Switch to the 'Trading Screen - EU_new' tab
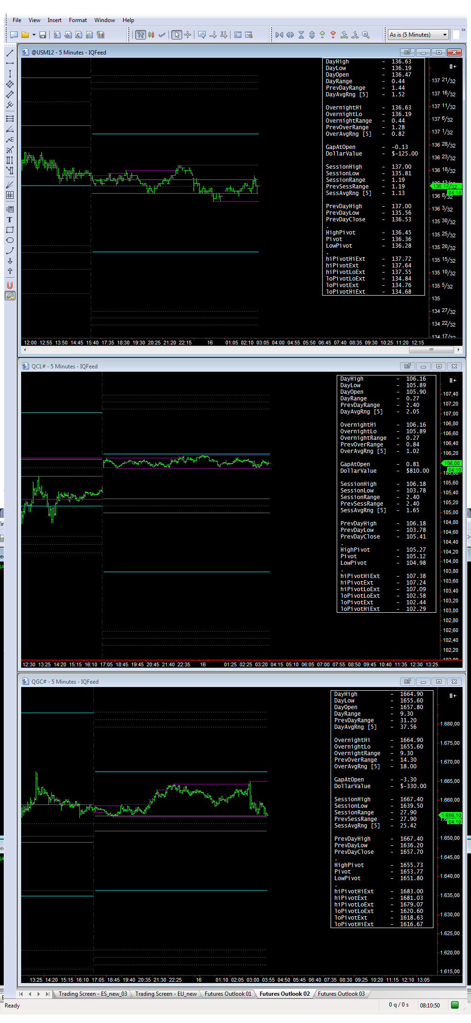471x1023 pixels. [166, 993]
